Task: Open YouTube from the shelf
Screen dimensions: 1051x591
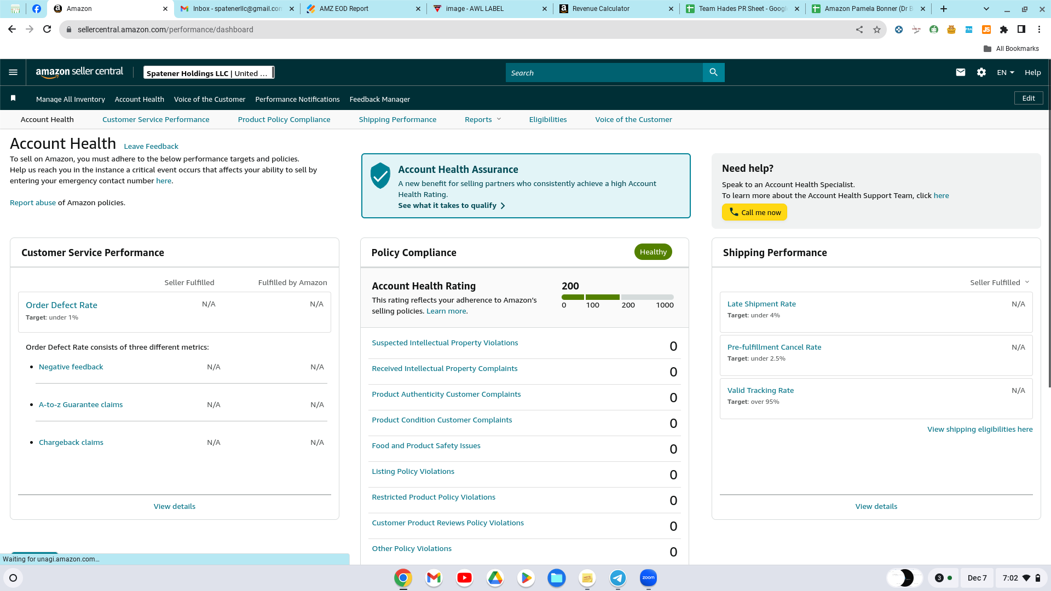Action: pyautogui.click(x=465, y=578)
